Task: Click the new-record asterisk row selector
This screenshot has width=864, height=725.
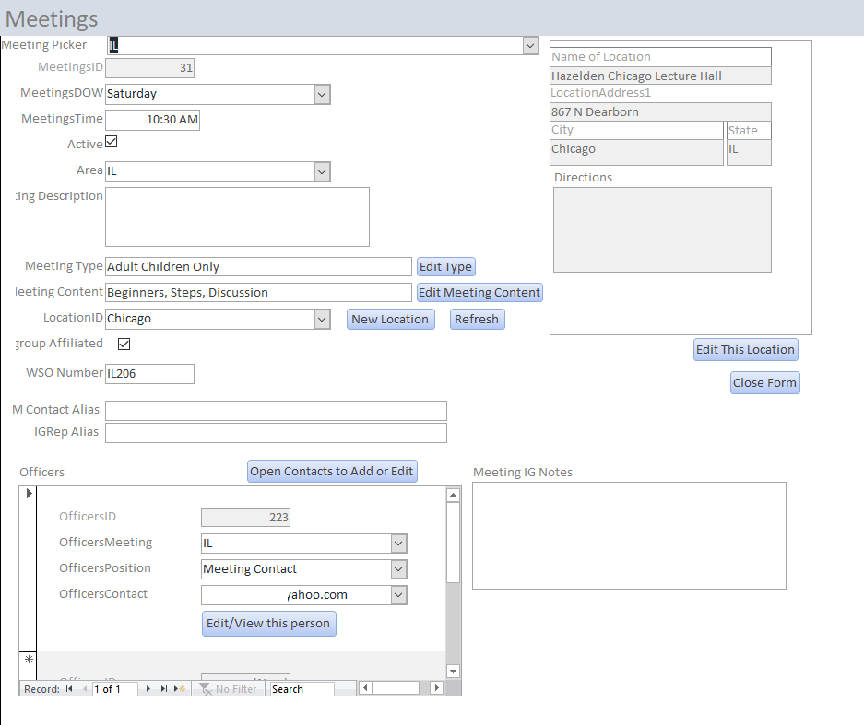Action: (28, 661)
